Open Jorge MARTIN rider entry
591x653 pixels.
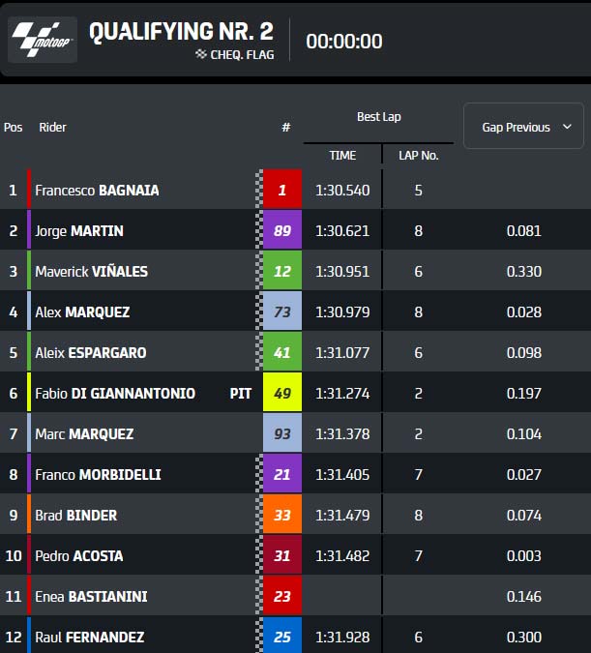click(x=79, y=230)
